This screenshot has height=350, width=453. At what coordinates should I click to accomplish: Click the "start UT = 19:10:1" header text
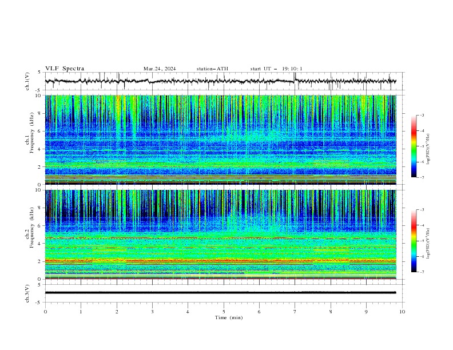(x=276, y=69)
